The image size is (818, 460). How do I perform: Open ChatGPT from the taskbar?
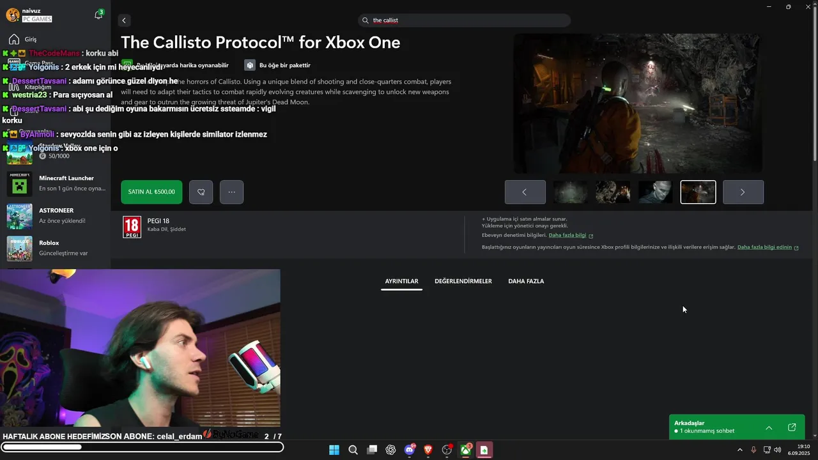coord(390,450)
